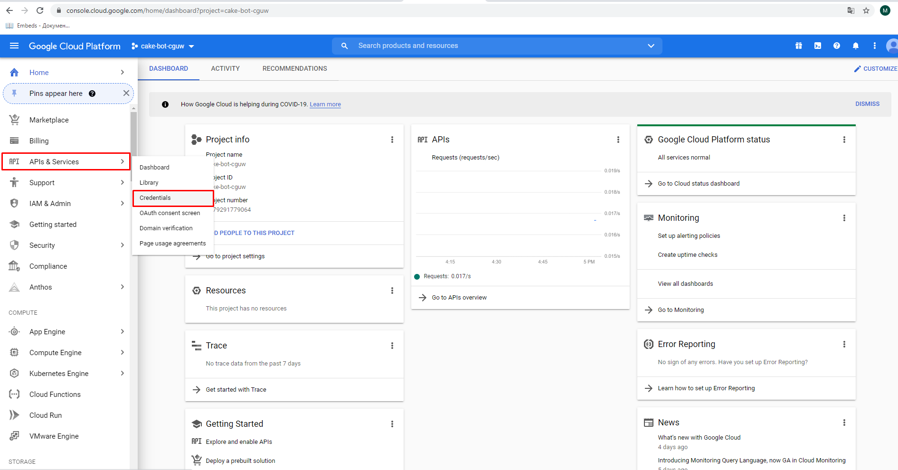Select the Dashboard tab
This screenshot has height=470, width=898.
169,69
